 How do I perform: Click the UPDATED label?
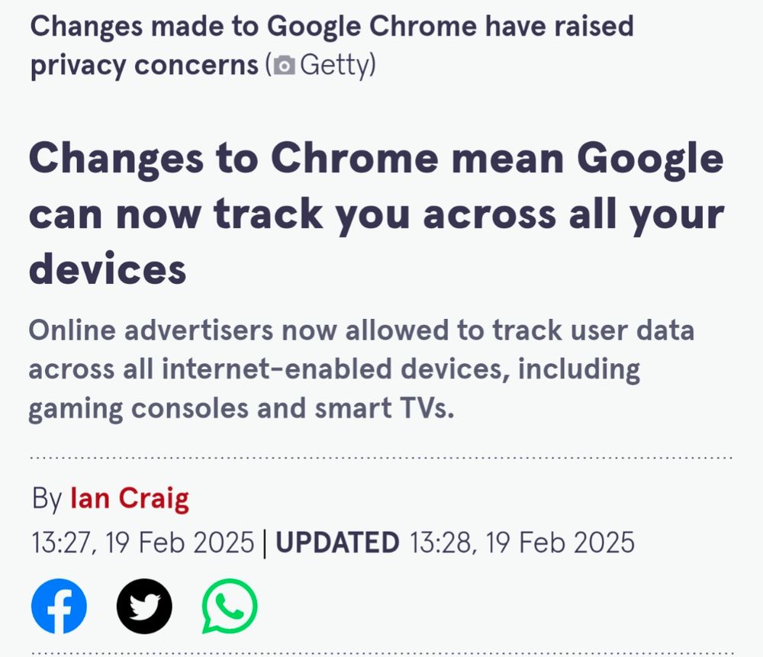(337, 543)
